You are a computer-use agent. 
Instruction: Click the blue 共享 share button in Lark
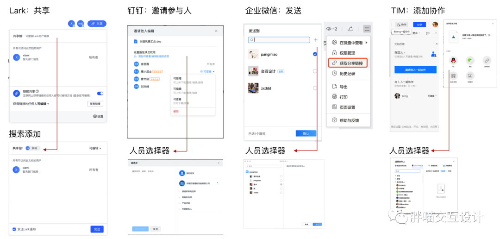(x=97, y=24)
